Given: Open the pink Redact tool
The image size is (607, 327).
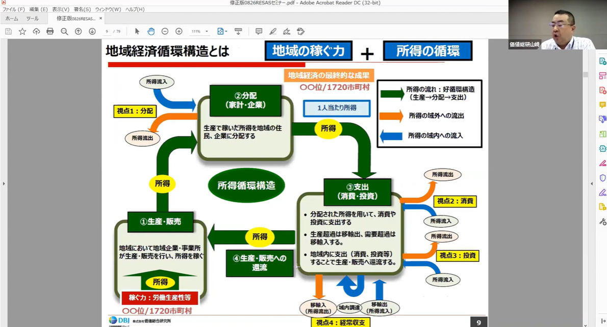Looking at the screenshot, I should pos(602,163).
